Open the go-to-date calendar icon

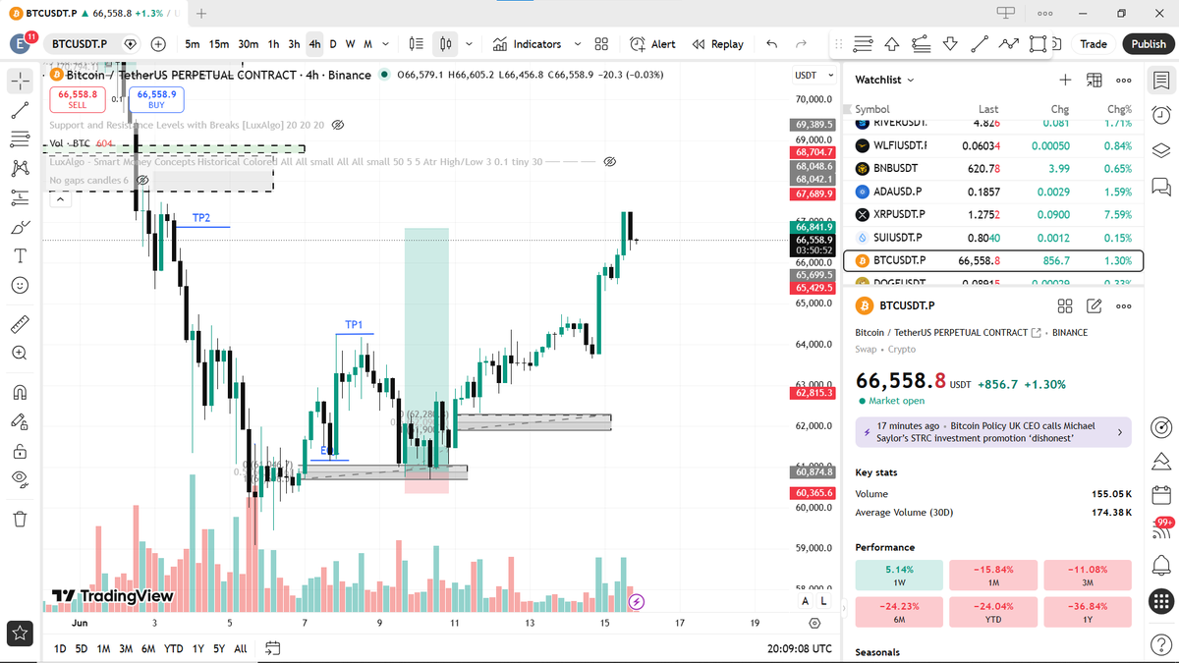coord(273,648)
